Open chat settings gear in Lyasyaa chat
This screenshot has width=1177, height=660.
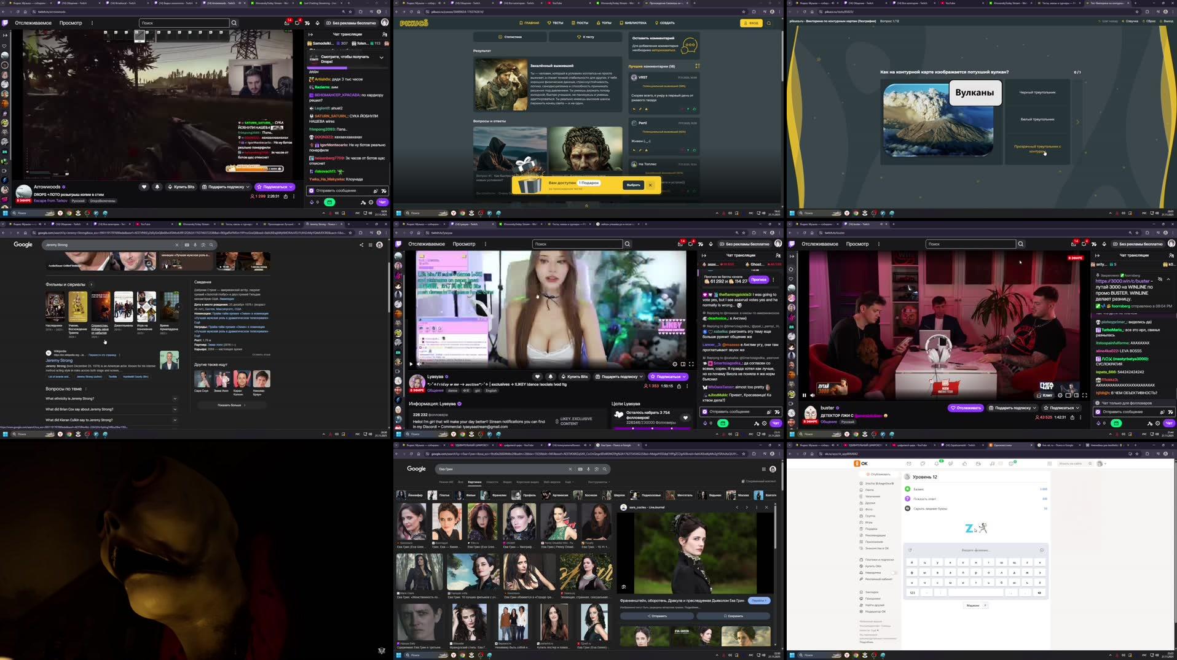pos(764,424)
